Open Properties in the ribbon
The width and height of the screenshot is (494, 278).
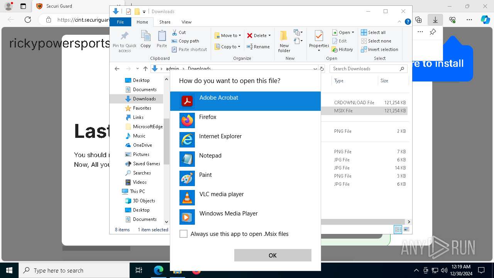(x=319, y=41)
